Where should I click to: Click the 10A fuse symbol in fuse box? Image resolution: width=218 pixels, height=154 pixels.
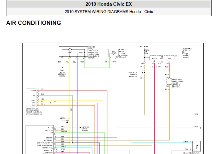(144, 52)
